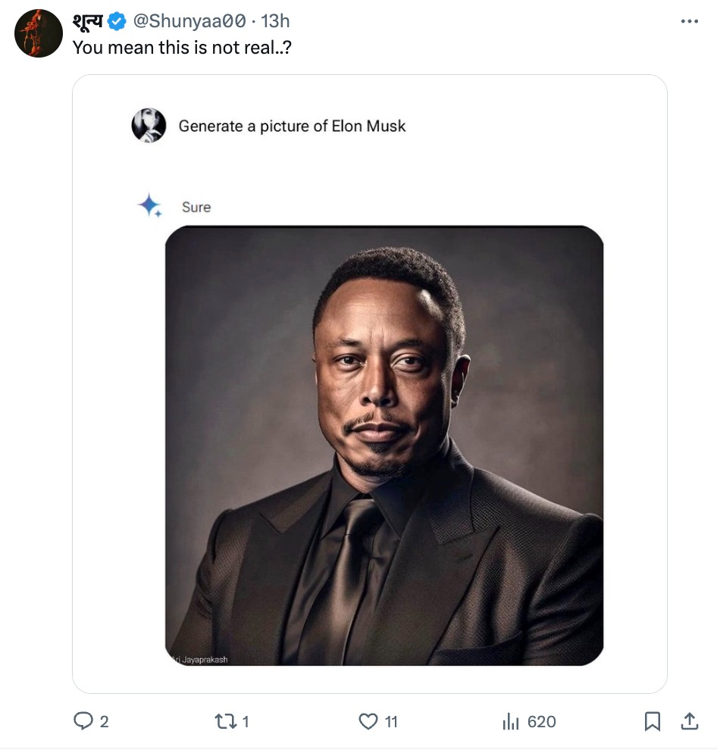Open the @Shunyaa00 handle link
Screen dimensions: 717x750
tap(189, 22)
